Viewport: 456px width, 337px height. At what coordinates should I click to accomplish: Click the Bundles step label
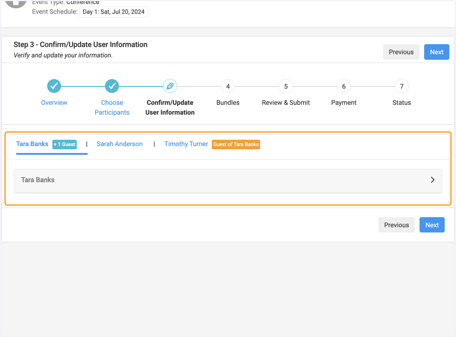pyautogui.click(x=228, y=102)
